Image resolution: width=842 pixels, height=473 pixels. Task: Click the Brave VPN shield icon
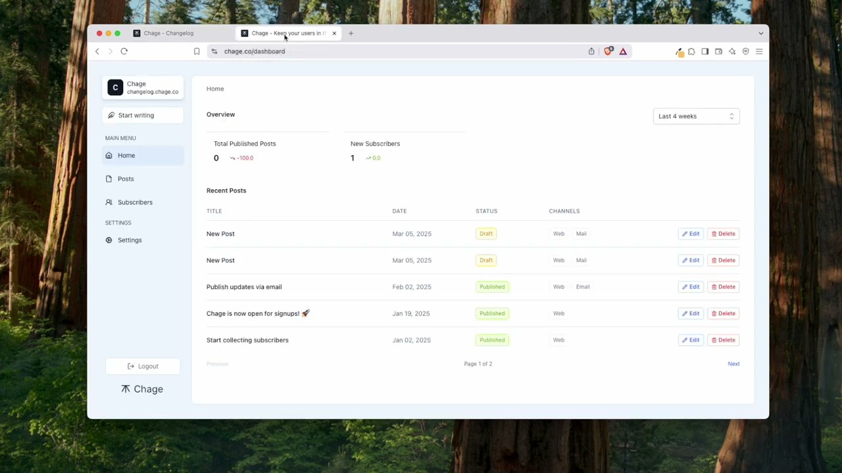coord(745,51)
